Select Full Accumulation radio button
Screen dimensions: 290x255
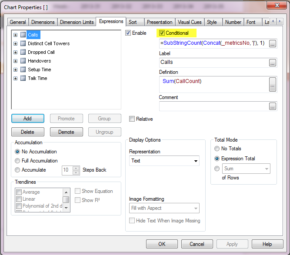point(17,161)
